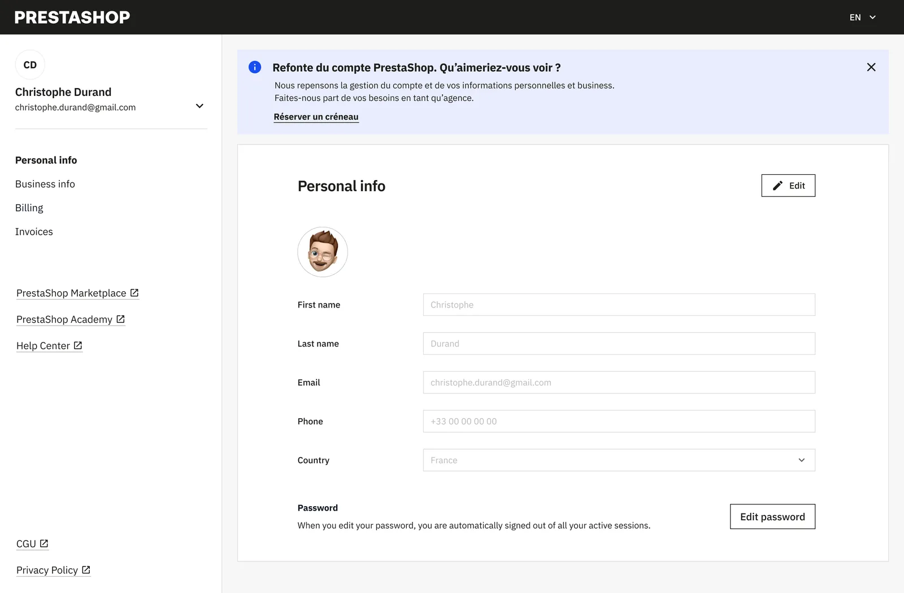Viewport: 904px width, 593px height.
Task: Open the Country dropdown showing France
Action: coord(619,460)
